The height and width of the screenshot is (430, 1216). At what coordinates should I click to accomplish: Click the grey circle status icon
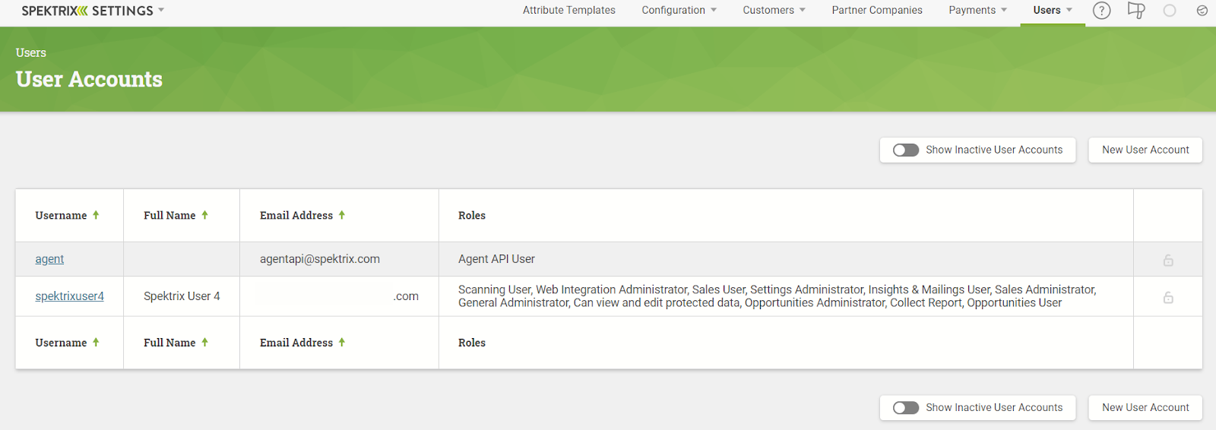coord(1170,11)
